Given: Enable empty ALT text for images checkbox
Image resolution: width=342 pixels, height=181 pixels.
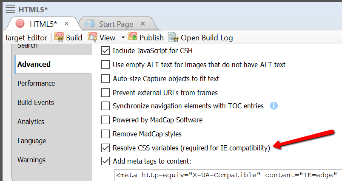Looking at the screenshot, I should point(105,65).
